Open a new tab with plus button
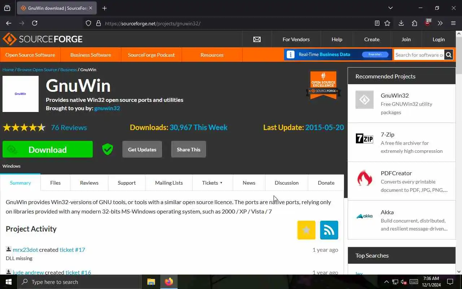 pos(105,8)
